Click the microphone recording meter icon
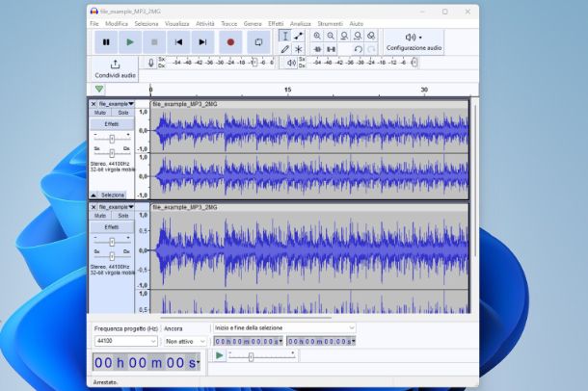The image size is (588, 391). 150,63
